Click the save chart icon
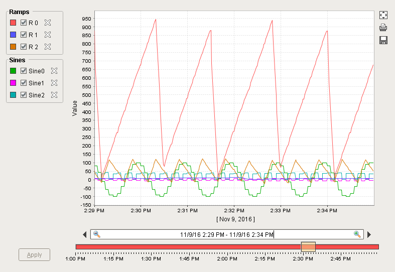 [x=383, y=40]
